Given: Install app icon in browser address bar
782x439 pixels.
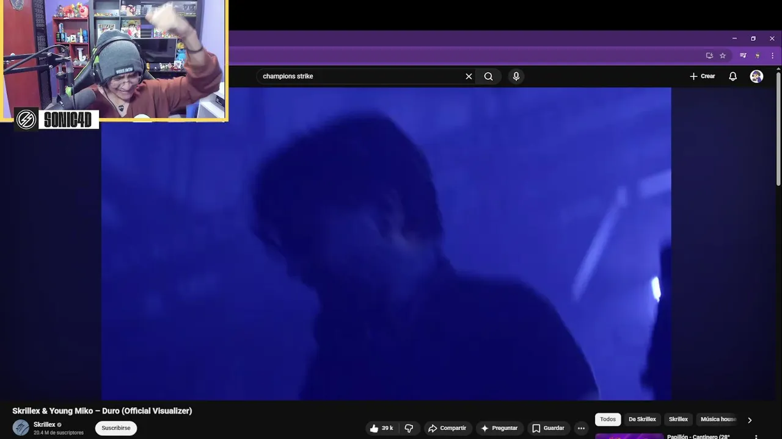Looking at the screenshot, I should pyautogui.click(x=709, y=55).
